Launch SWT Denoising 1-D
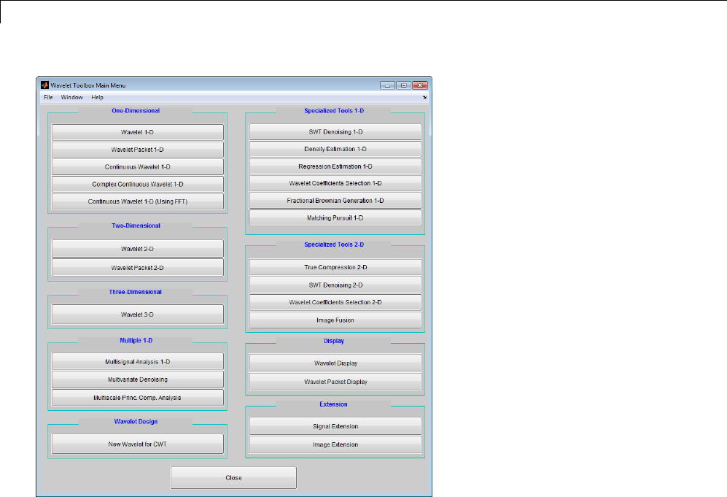The height and width of the screenshot is (497, 727). pos(335,132)
